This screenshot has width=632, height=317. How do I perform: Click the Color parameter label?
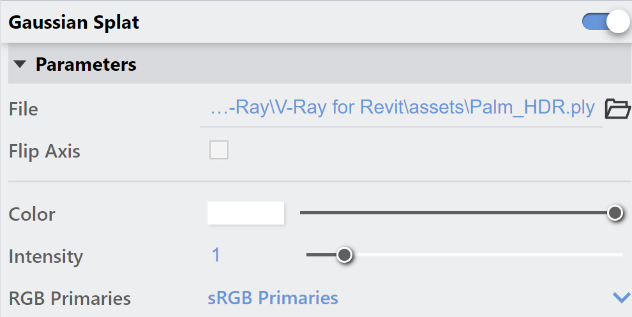(32, 214)
